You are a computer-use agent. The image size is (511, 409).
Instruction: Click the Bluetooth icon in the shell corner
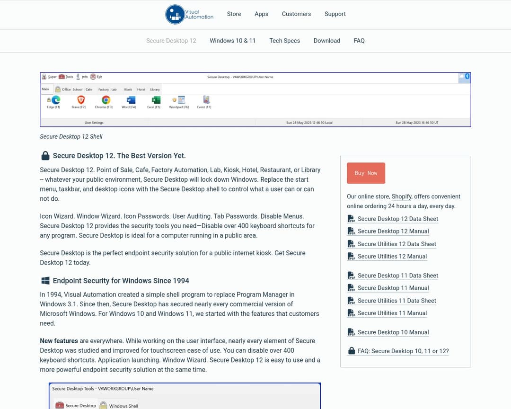(x=467, y=76)
